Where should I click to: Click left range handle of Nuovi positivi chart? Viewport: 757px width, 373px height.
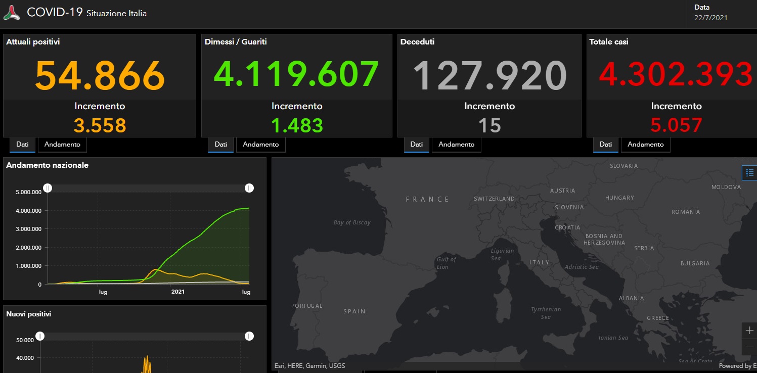coord(40,336)
